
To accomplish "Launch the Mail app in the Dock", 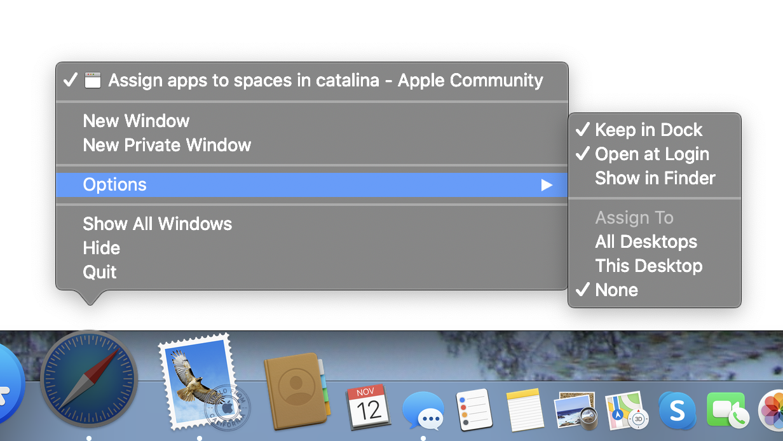I will click(203, 383).
